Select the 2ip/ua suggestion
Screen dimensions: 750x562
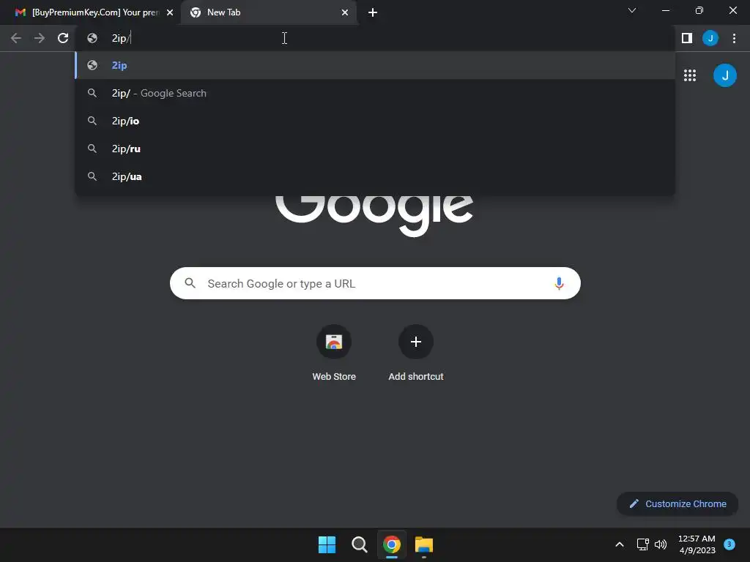pos(375,176)
